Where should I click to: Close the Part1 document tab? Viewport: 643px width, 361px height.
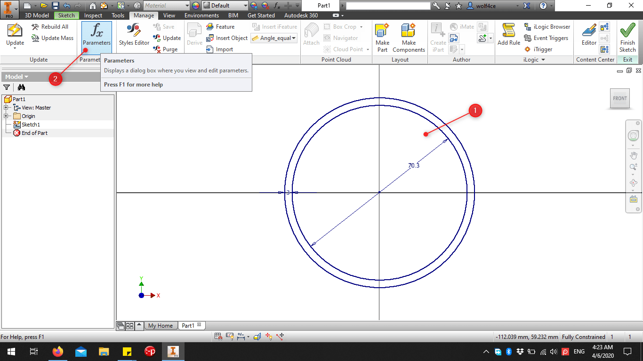(199, 325)
